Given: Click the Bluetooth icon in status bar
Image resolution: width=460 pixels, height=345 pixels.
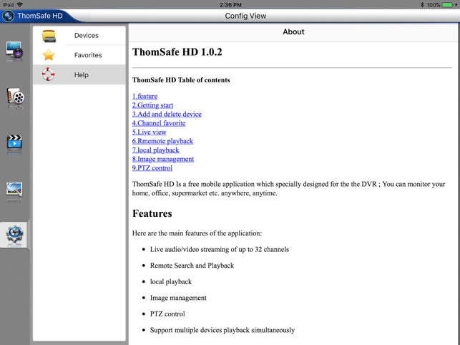Looking at the screenshot, I should pos(422,5).
